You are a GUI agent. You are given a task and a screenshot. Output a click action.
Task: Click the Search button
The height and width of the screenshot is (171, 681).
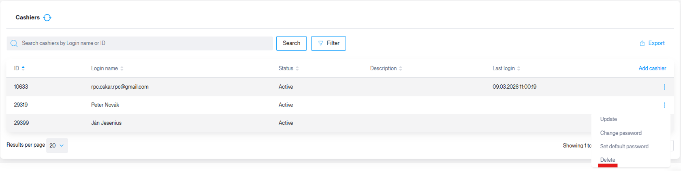(x=291, y=43)
